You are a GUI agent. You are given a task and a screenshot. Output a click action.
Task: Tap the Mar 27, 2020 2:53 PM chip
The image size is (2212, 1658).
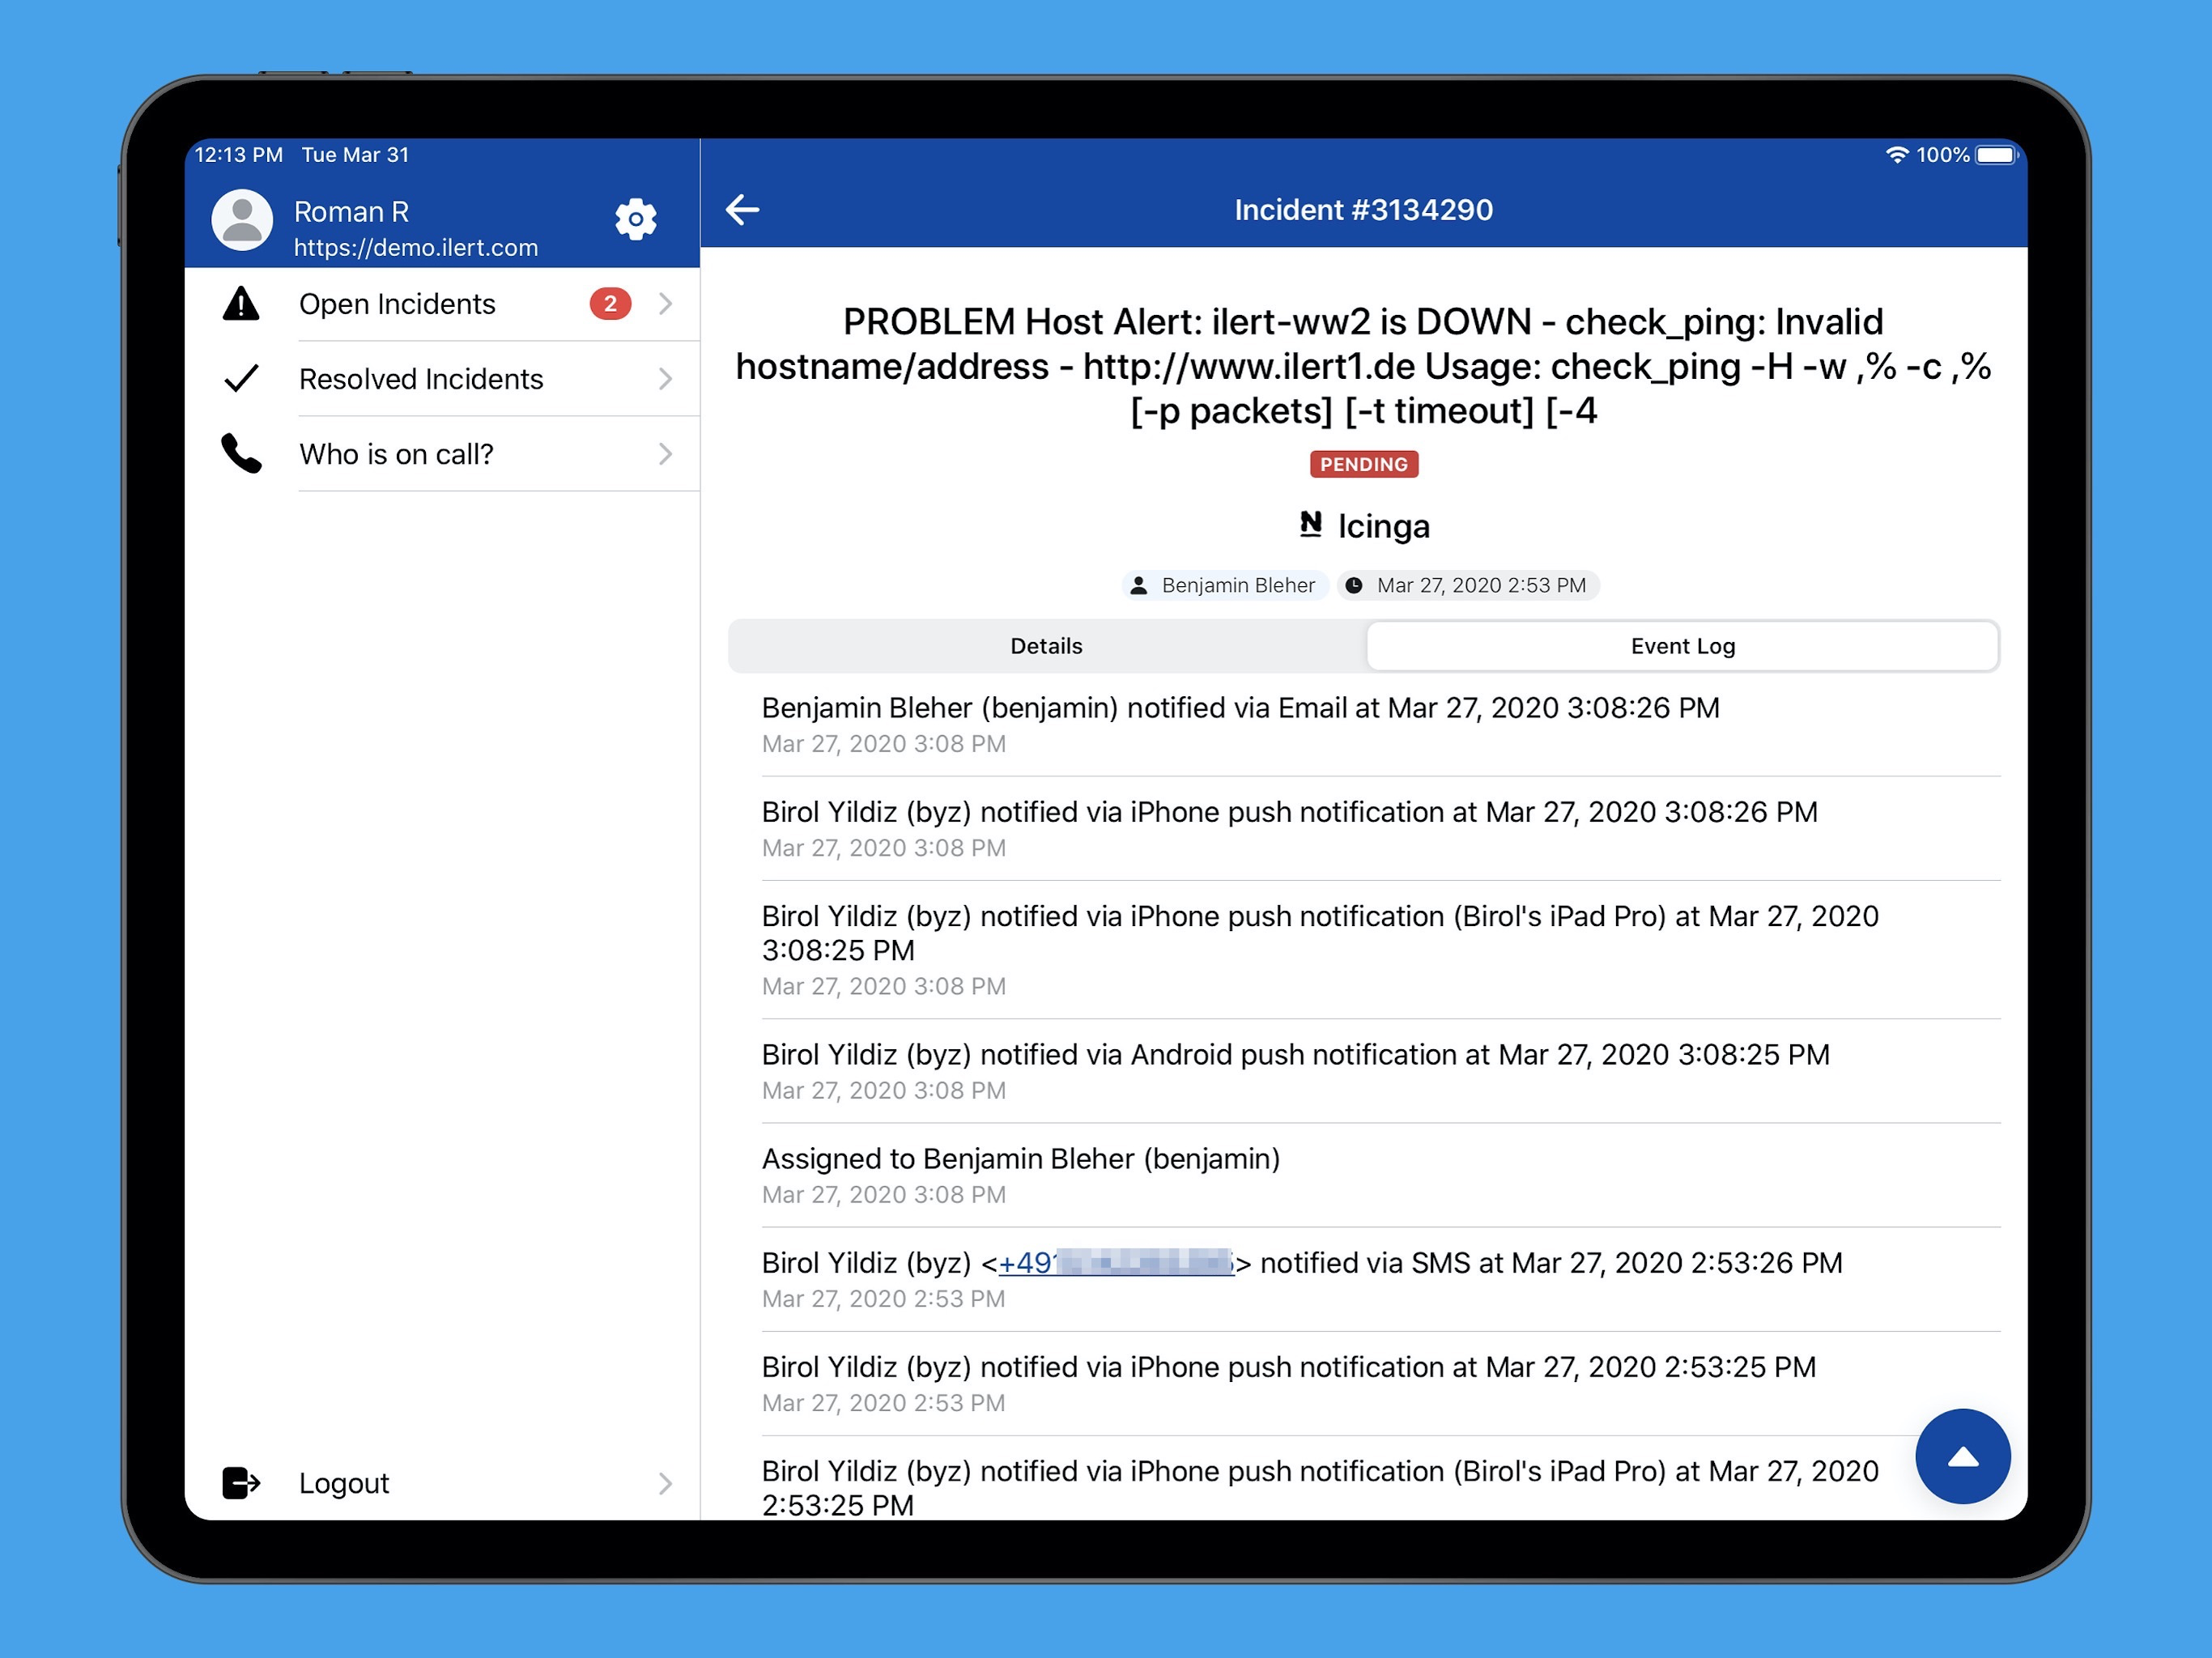pos(1467,586)
